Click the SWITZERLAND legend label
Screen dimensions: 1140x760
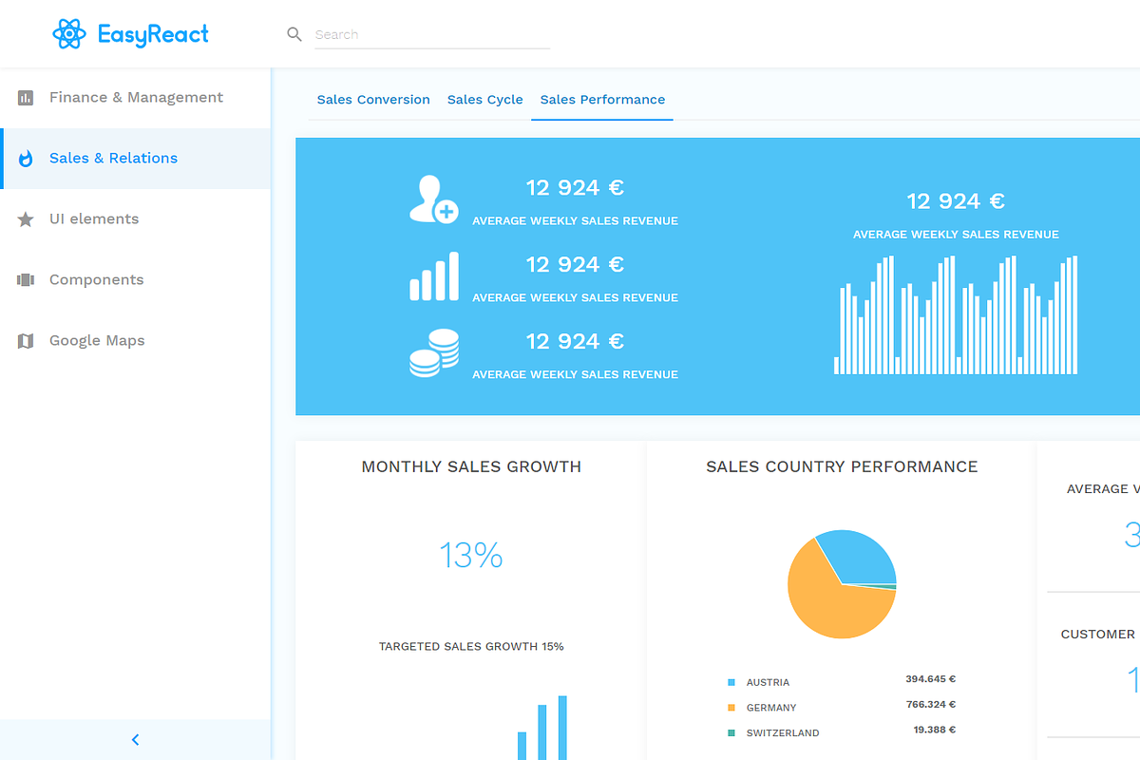pos(783,733)
